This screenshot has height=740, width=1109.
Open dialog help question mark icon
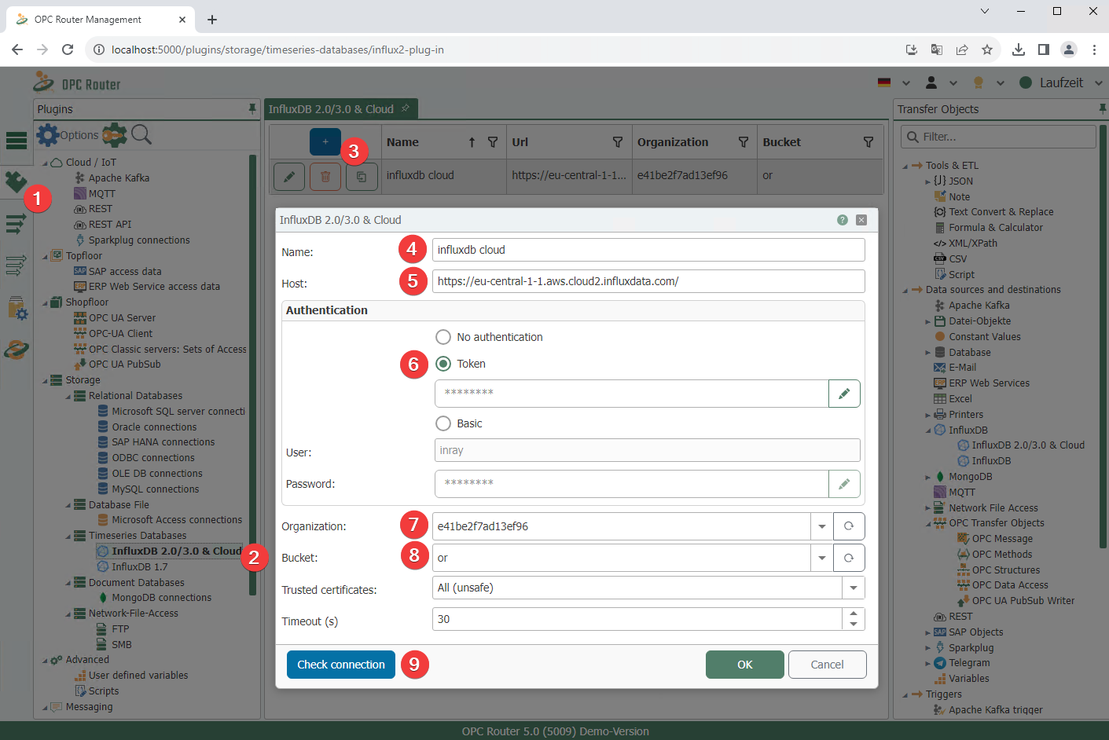coord(842,220)
